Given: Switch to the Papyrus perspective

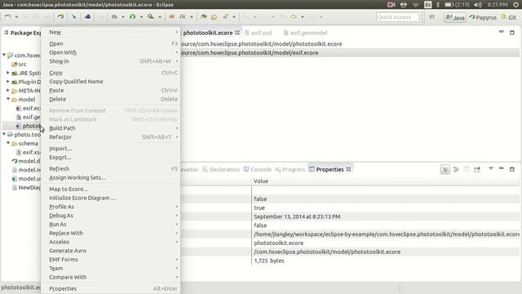Looking at the screenshot, I should click(482, 17).
